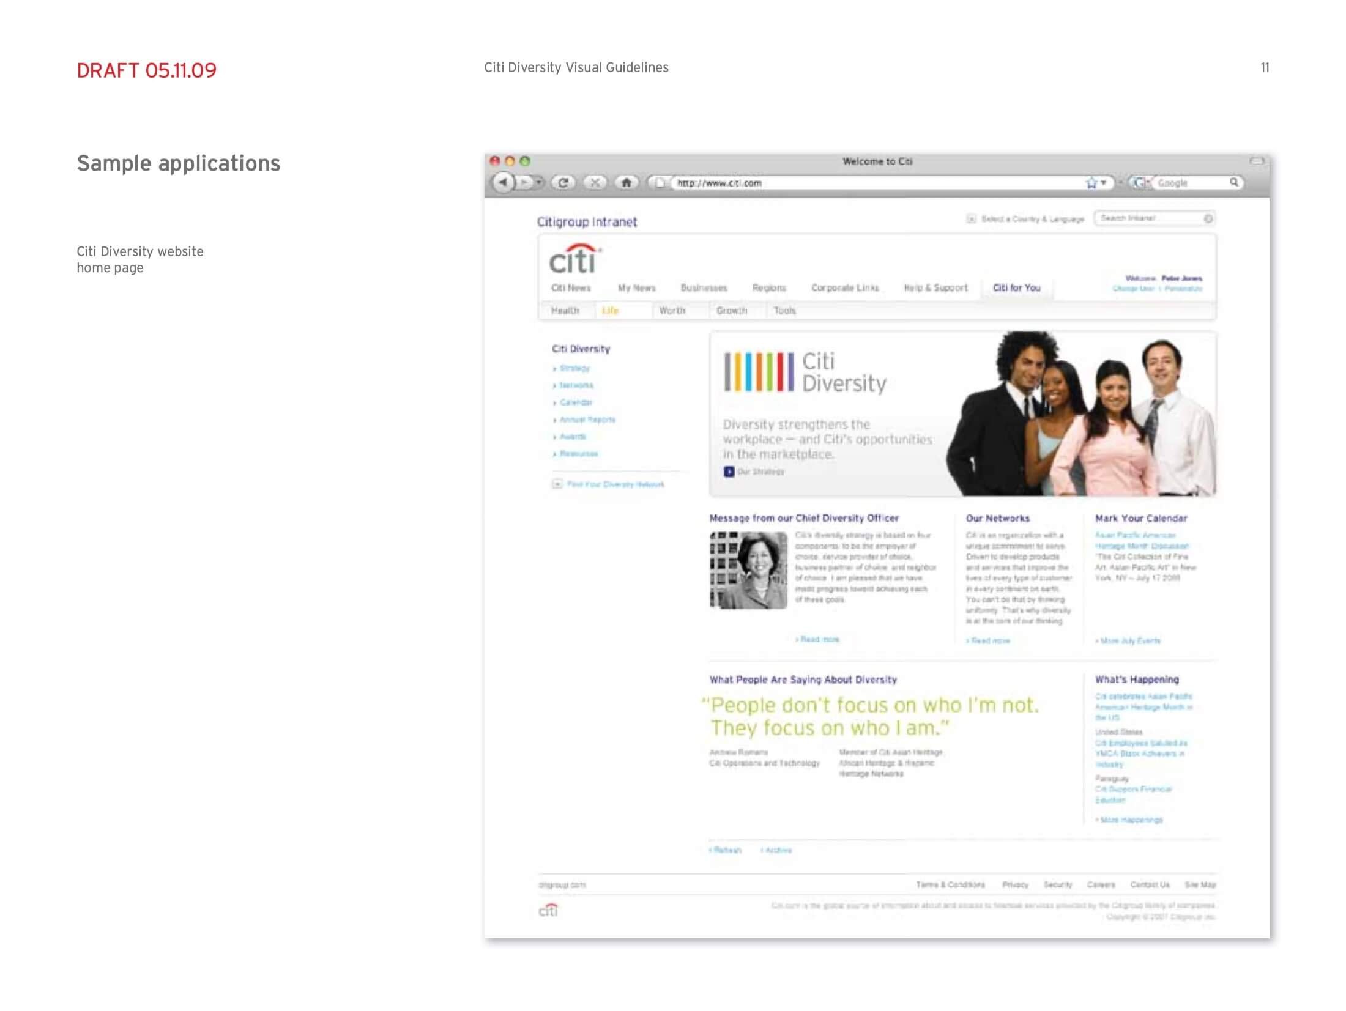Click the Citigroup Intranet heading link
1346x1011 pixels.
coord(587,221)
